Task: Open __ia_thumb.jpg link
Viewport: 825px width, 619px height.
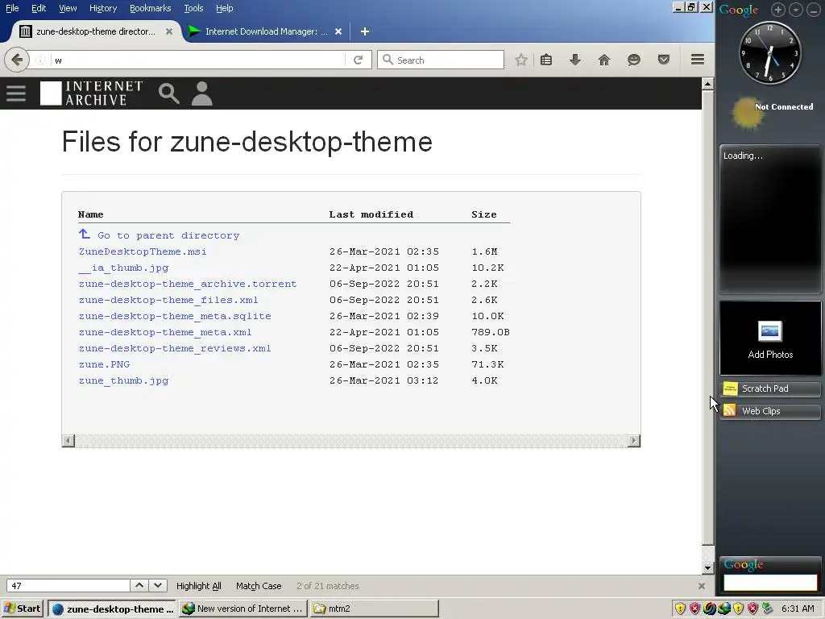Action: 123,268
